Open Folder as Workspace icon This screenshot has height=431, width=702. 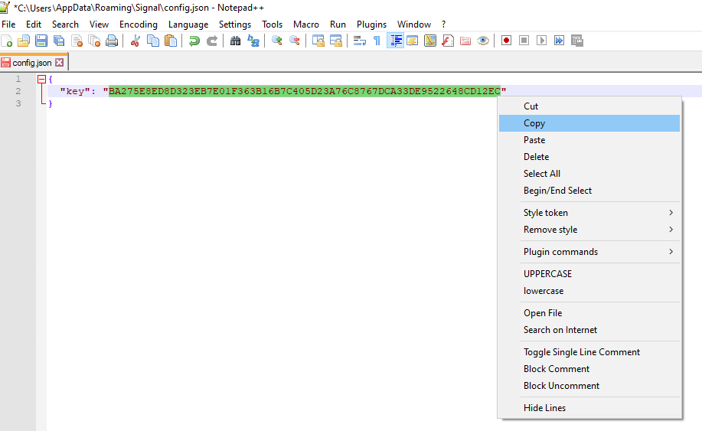tap(465, 41)
